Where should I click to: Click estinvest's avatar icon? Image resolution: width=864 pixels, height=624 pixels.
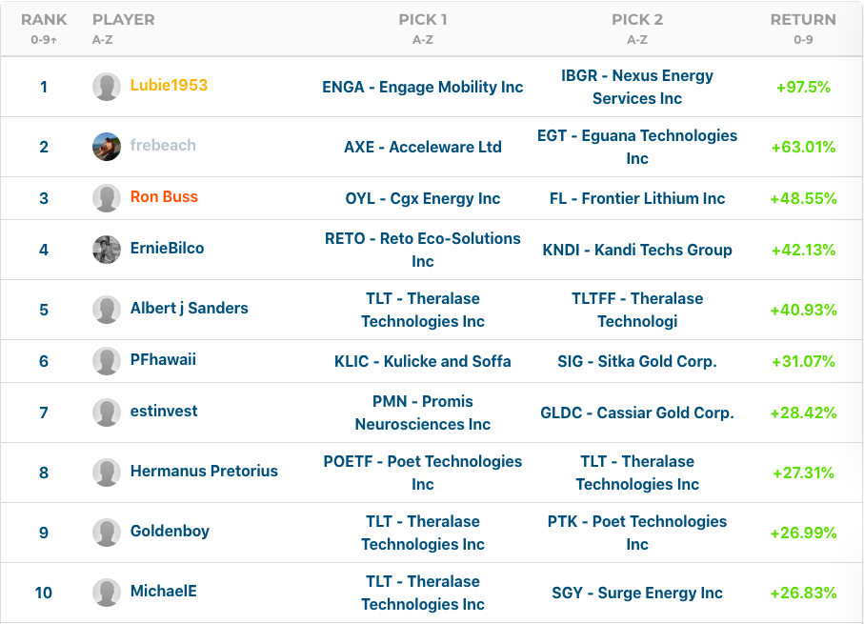point(107,413)
